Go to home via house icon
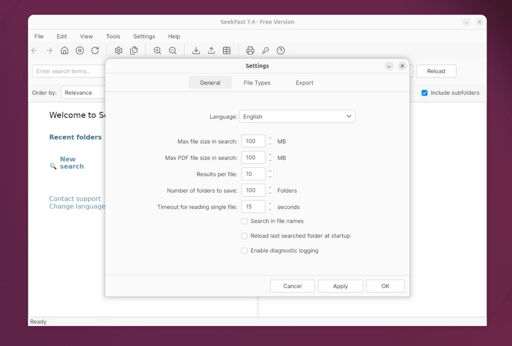The height and width of the screenshot is (346, 512). (64, 50)
